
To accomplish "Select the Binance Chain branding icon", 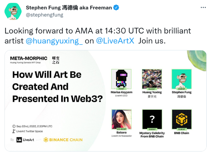I will pos(46,139).
